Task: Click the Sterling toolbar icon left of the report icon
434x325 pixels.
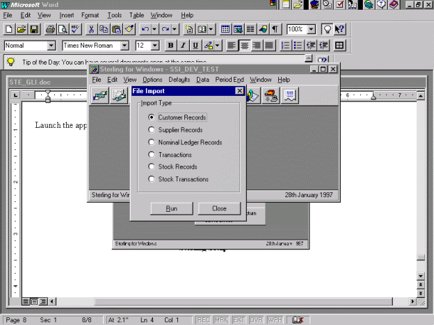Action: pos(271,96)
